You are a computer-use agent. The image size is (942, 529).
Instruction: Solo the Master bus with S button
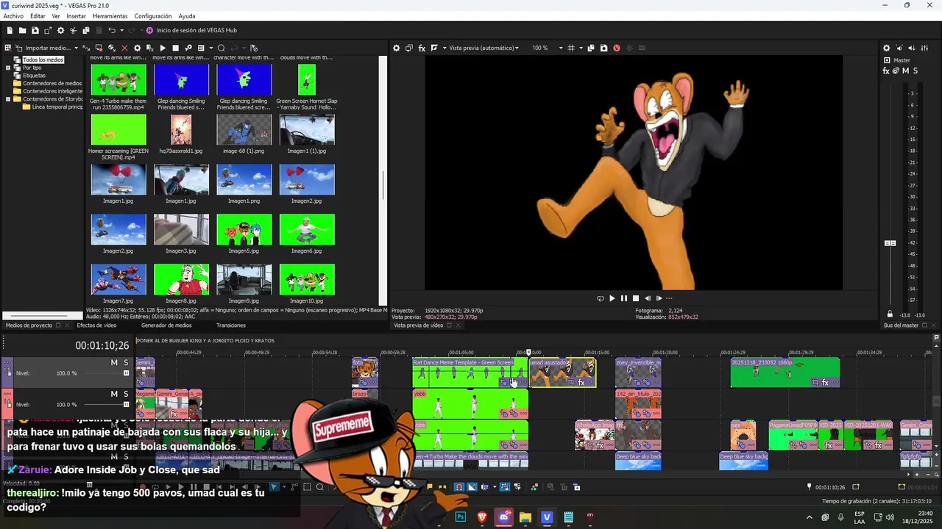coord(915,71)
